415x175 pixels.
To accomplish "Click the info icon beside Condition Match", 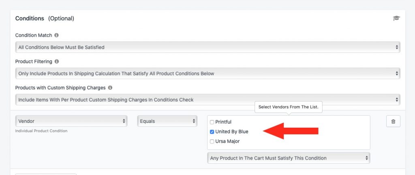I will (x=56, y=35).
